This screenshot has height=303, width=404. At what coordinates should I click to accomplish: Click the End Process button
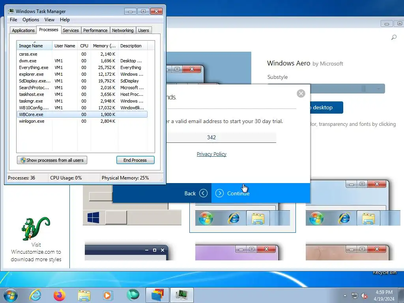pos(135,160)
